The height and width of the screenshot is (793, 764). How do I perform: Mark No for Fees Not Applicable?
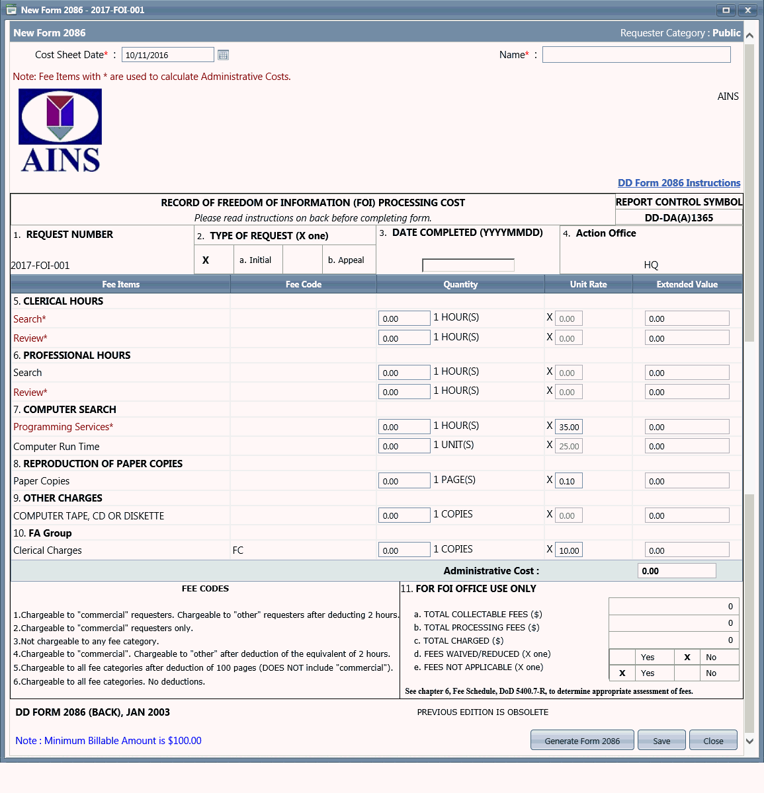coord(687,673)
